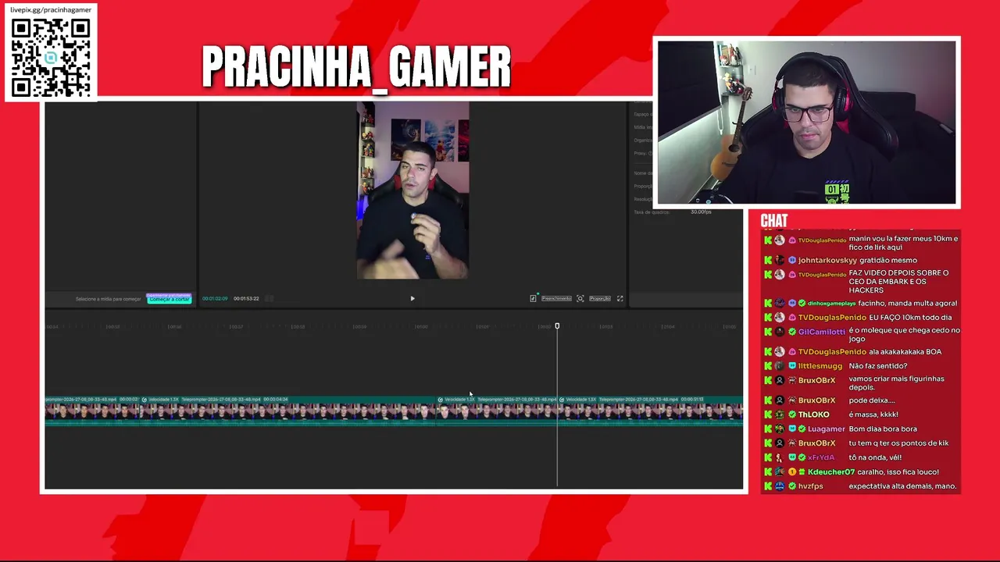
Task: Click the verified badge next to ThLOKO
Action: [x=791, y=414]
